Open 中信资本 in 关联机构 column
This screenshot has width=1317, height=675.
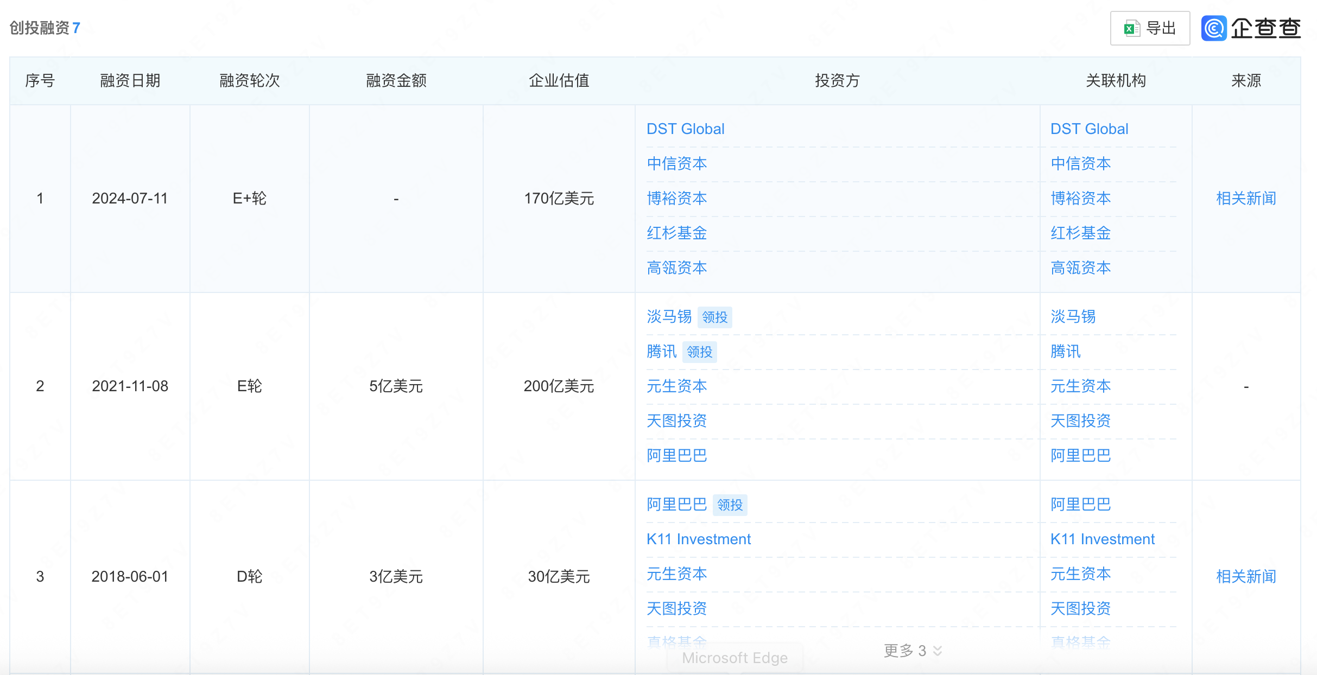(1080, 164)
